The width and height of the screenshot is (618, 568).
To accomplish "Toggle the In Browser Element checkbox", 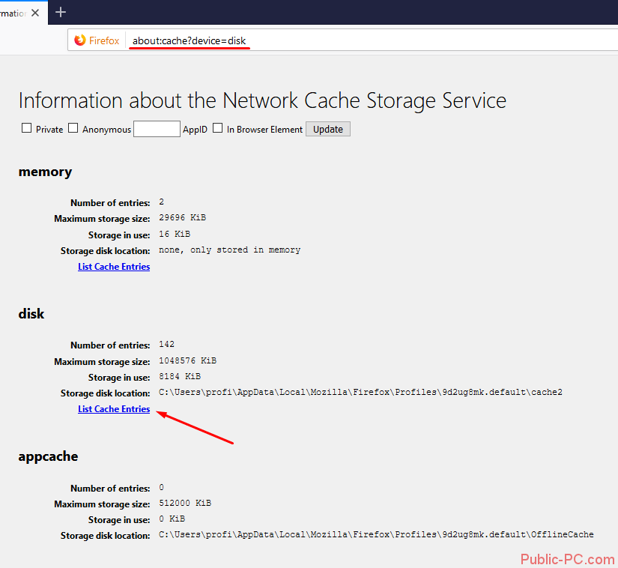I will (x=217, y=128).
